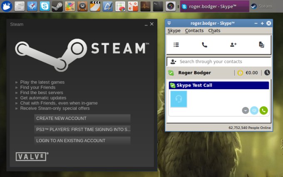Viewport: 283px width, 177px height.
Task: Select the Skype Test Call contact row
Action: (x=219, y=85)
